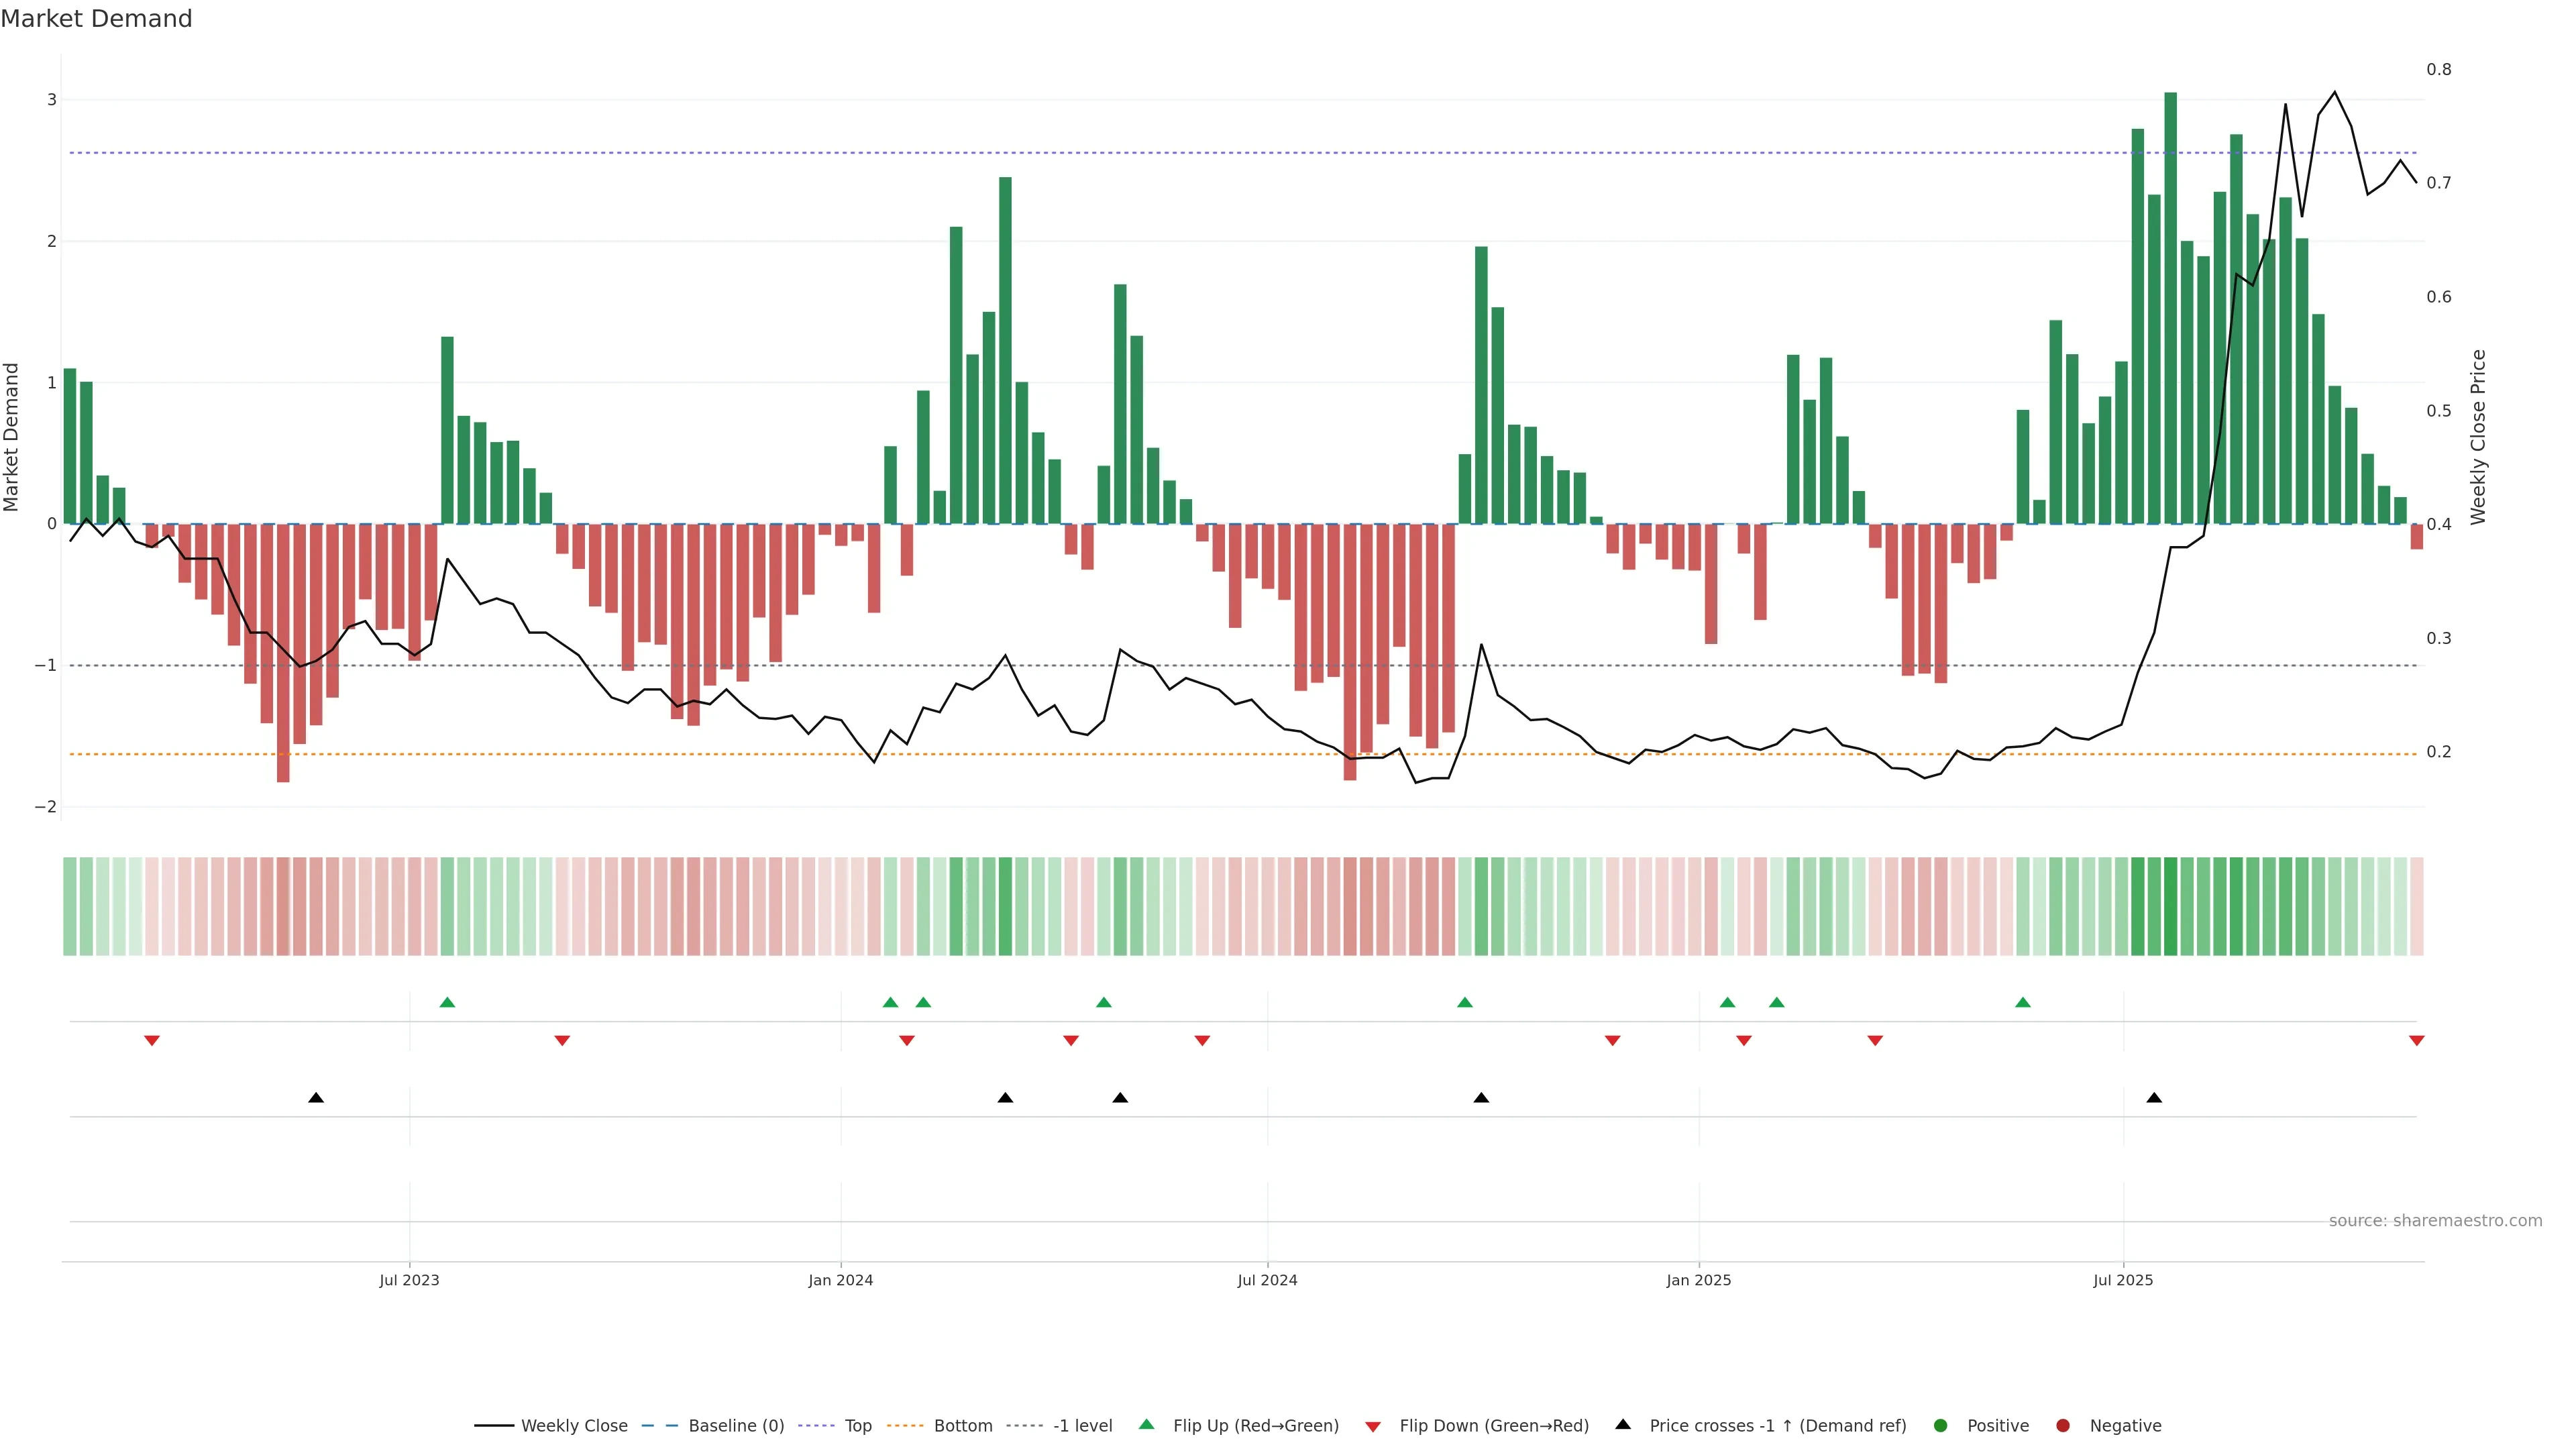Hide the Top dotted line legend entry
This screenshot has height=1449, width=2576.
point(857,1425)
